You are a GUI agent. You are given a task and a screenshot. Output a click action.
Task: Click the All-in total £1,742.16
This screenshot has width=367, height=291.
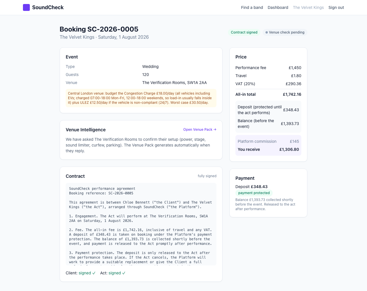(x=292, y=94)
